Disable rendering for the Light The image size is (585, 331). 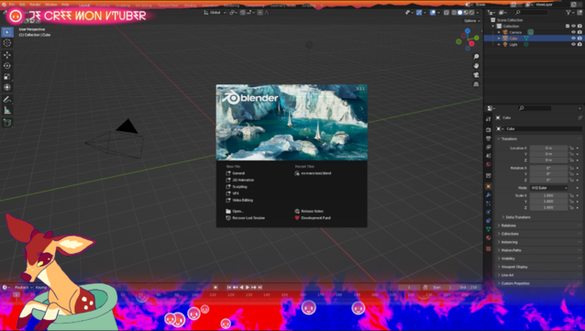click(579, 44)
